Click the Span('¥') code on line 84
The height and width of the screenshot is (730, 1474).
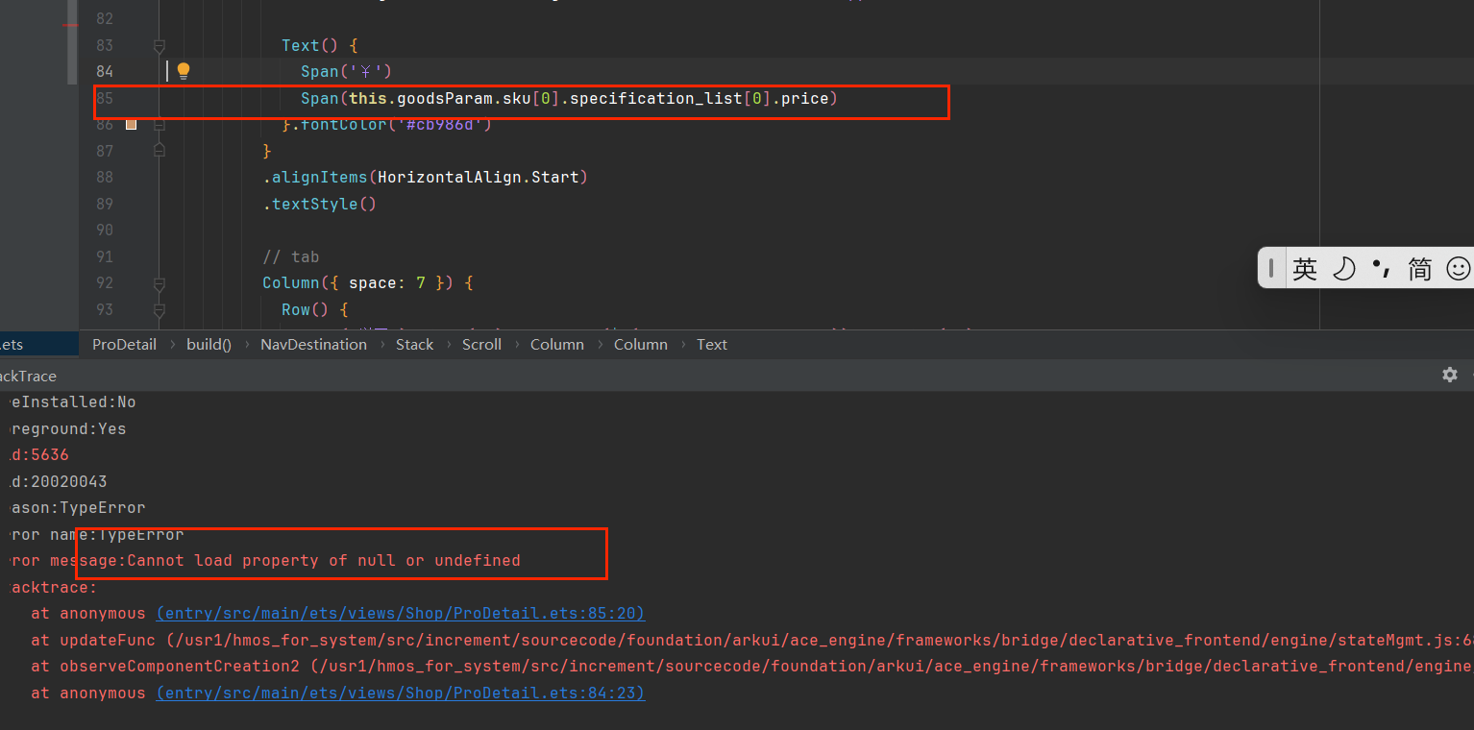pyautogui.click(x=346, y=71)
